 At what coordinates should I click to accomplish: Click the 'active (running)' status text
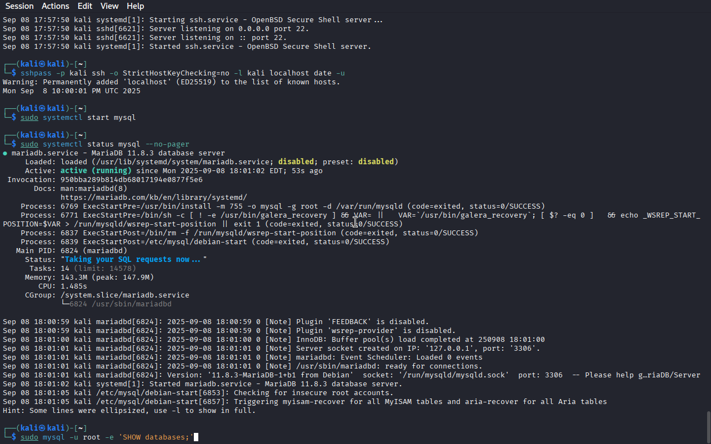[x=96, y=171]
